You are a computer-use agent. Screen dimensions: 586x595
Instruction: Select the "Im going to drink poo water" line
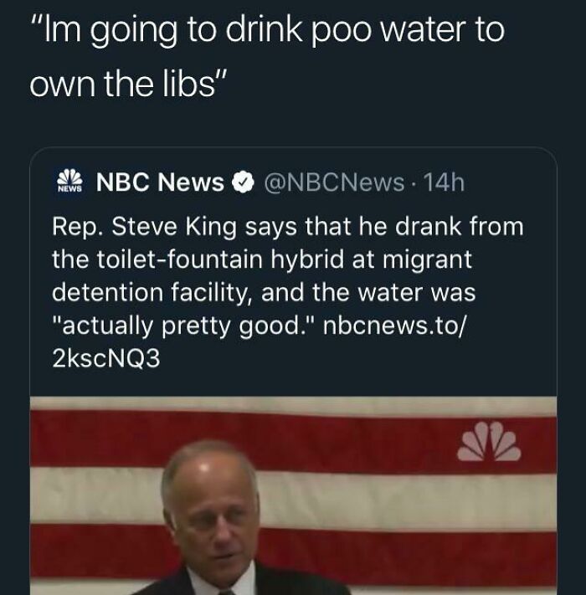(267, 32)
